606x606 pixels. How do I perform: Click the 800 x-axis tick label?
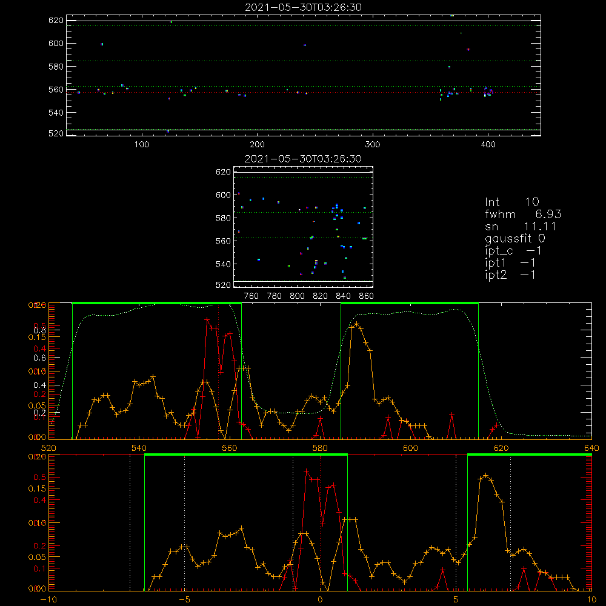tap(297, 296)
